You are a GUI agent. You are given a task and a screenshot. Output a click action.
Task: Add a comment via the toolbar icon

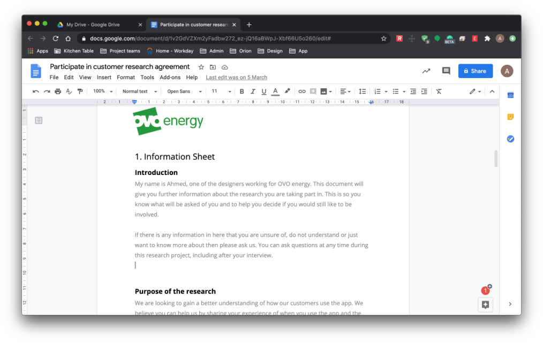(x=313, y=91)
